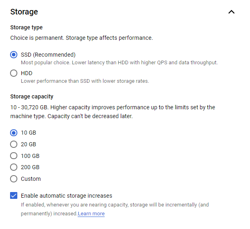
Task: Click the SSD (Recommended) label text
Action: pos(48,55)
